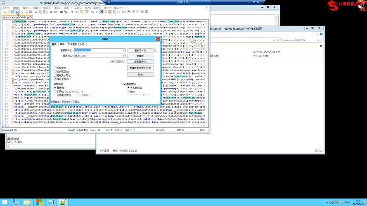Click the Copy toolbar icon

click(40, 12)
